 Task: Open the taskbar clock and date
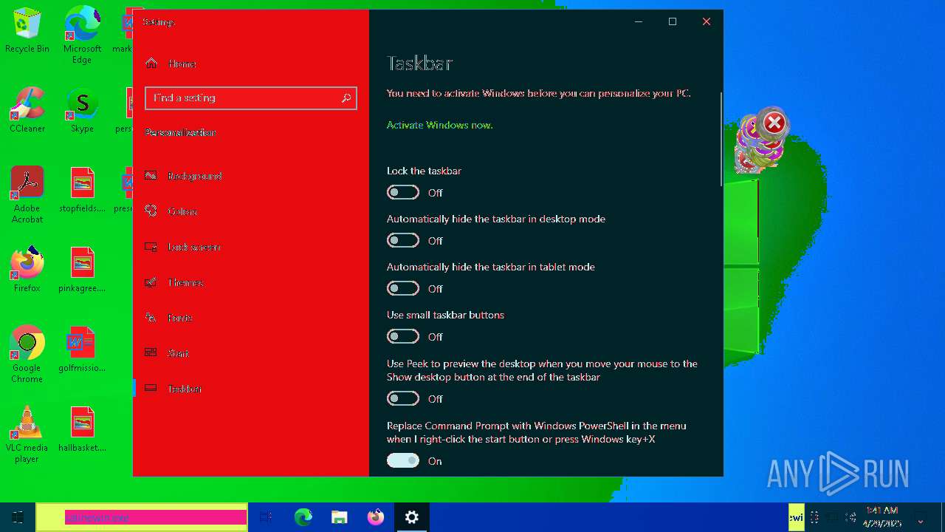(x=882, y=517)
